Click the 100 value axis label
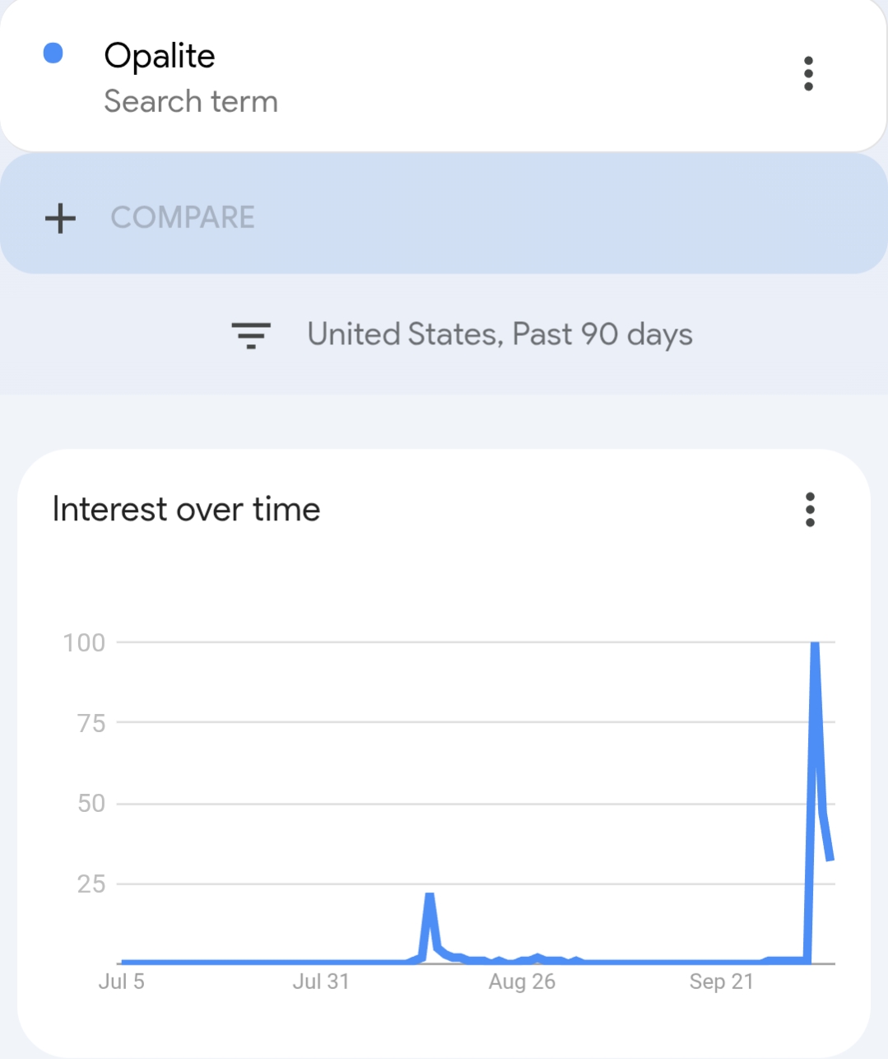The width and height of the screenshot is (888, 1059). tap(85, 642)
